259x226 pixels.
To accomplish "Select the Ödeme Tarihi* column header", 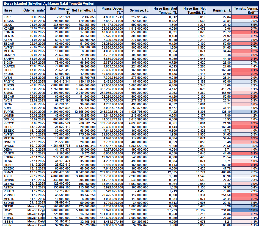I will (33, 10).
